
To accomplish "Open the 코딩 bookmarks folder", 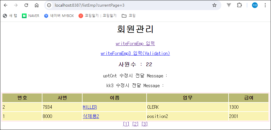I will 129,16.
